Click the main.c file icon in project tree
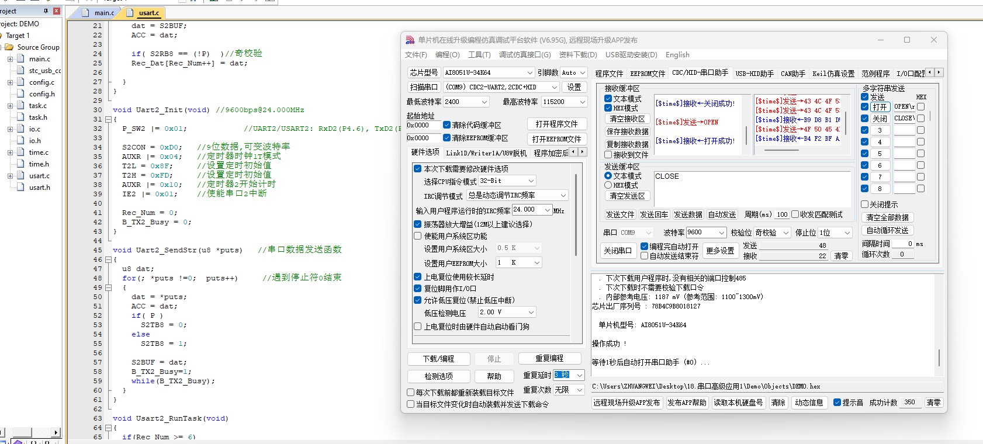Screen dimensions: 983x444 [21, 58]
